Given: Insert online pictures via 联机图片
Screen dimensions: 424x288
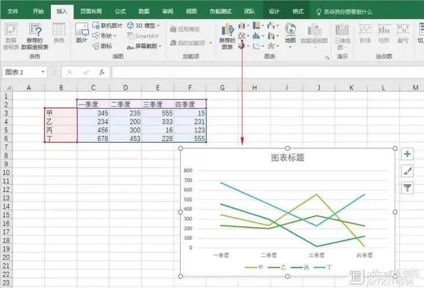Looking at the screenshot, I should tap(107, 25).
